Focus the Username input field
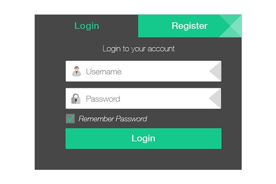This screenshot has height=184, width=276. click(144, 71)
